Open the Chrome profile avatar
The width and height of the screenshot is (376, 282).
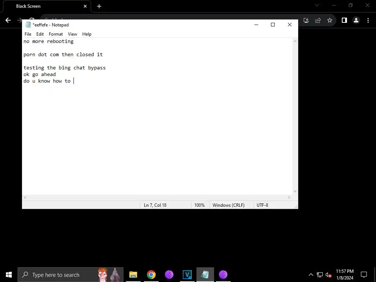(x=356, y=21)
